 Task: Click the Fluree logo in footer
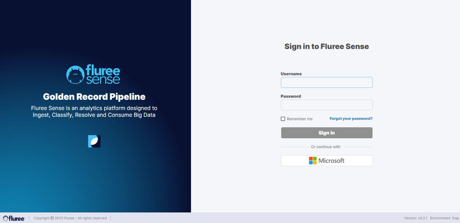(14, 218)
